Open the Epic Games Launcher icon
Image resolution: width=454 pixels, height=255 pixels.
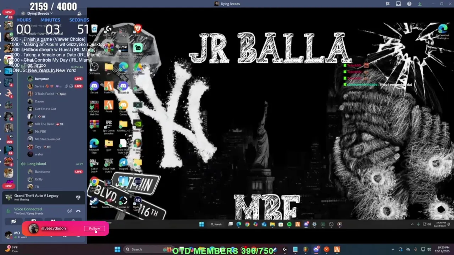pos(109,127)
